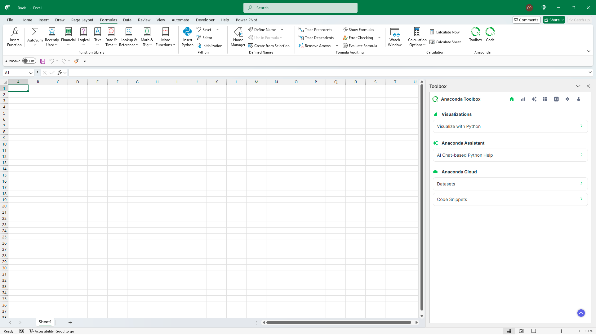Open the datasets grid icon in Toolbox

[x=545, y=99]
